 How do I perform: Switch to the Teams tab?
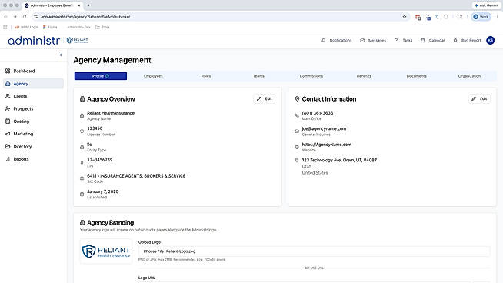pyautogui.click(x=258, y=76)
